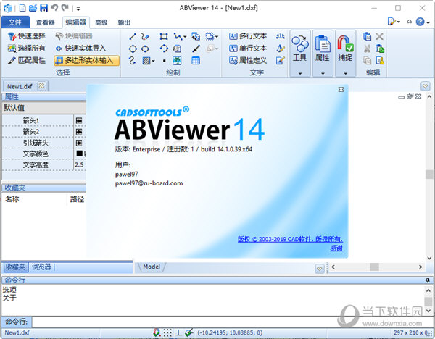Toggle the grid dots display in status bar
The width and height of the screenshot is (435, 339).
[x=167, y=332]
